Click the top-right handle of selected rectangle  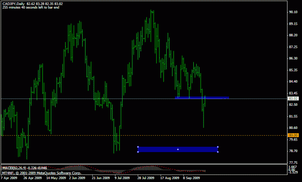point(217,147)
